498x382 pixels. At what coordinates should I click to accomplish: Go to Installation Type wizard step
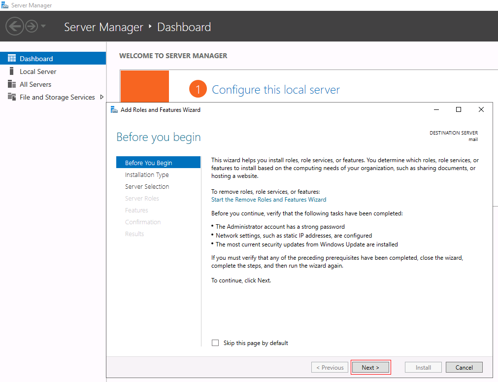point(147,175)
